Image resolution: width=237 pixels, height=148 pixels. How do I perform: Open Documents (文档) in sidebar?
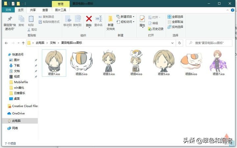click(14, 71)
